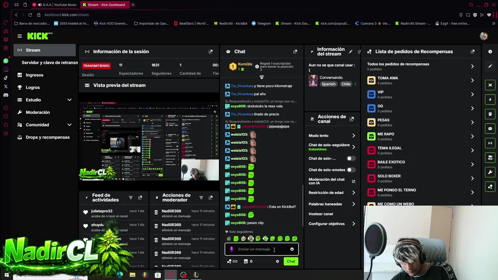498x280 pixels.
Task: Filter the Acciones de moderador list
Action: tap(201, 198)
